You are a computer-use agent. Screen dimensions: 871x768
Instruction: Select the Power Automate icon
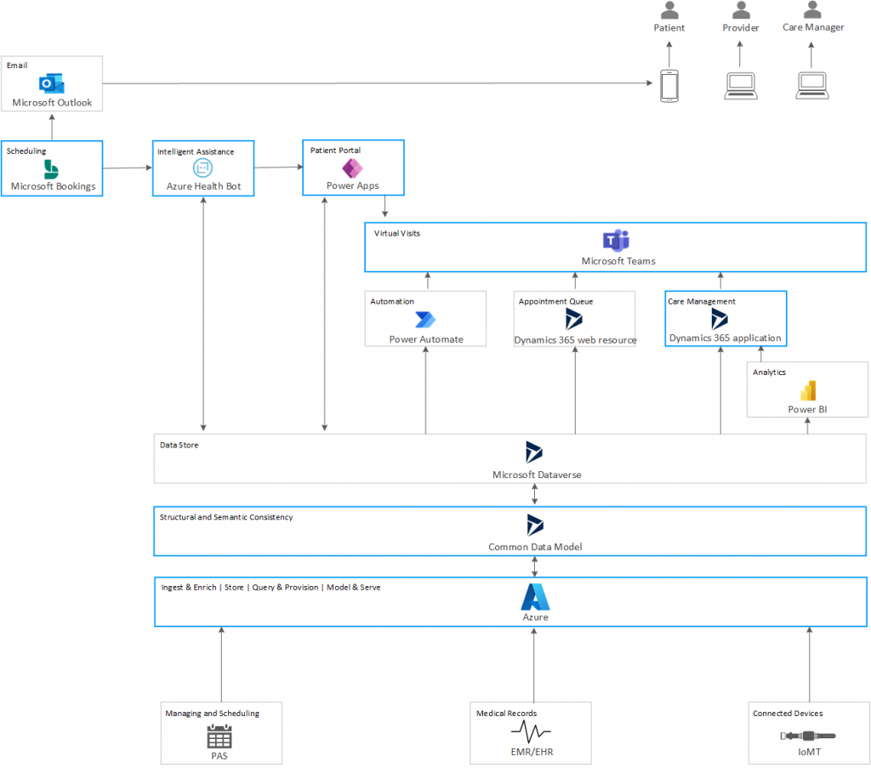pyautogui.click(x=425, y=320)
